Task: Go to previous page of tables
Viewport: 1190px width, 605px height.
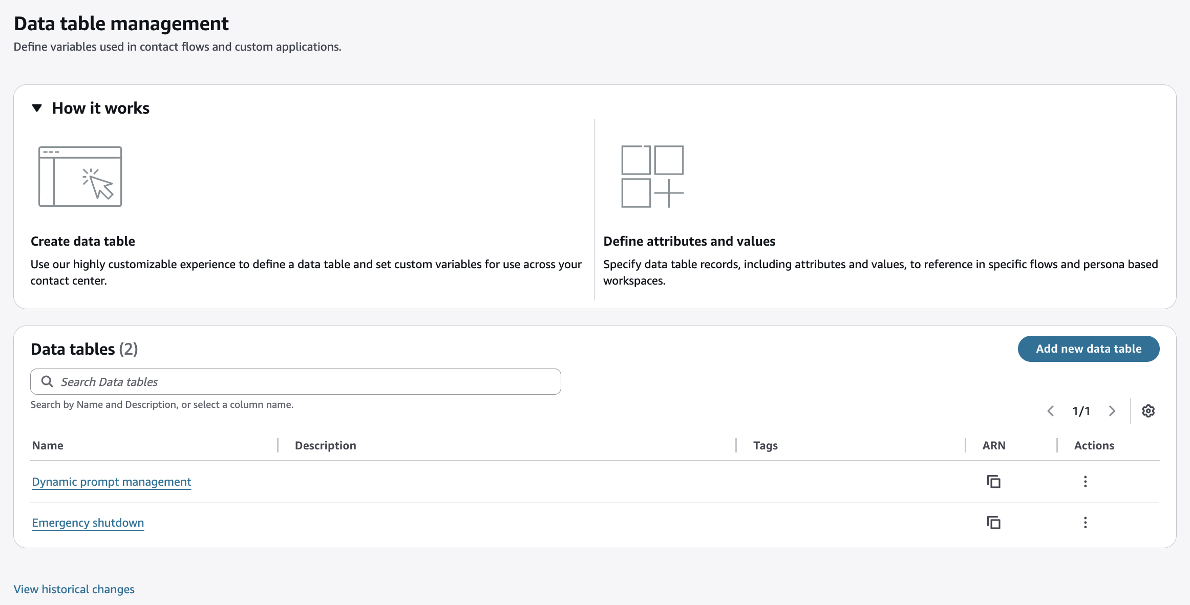Action: click(x=1051, y=411)
